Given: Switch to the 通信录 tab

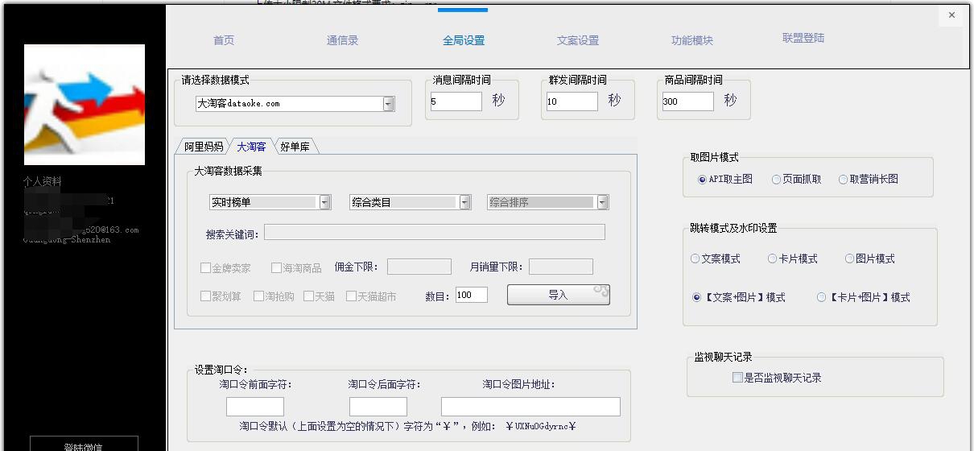Looking at the screenshot, I should click(342, 40).
